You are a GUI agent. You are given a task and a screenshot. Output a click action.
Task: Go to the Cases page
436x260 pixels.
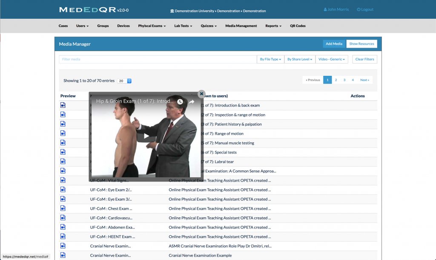(63, 26)
